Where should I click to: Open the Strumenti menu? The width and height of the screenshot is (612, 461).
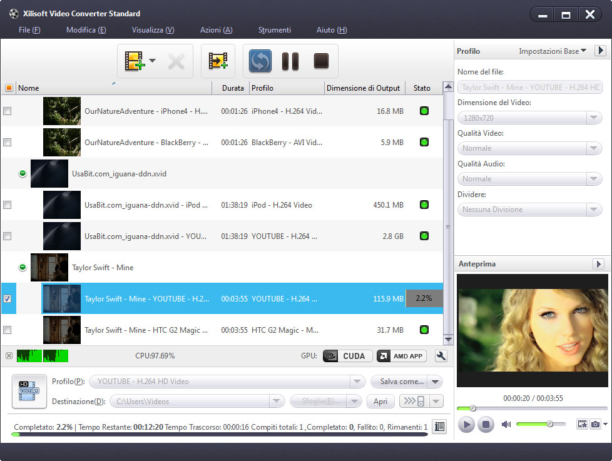coord(274,30)
